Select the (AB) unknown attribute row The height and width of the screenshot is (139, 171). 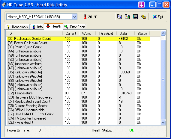click(x=79, y=55)
